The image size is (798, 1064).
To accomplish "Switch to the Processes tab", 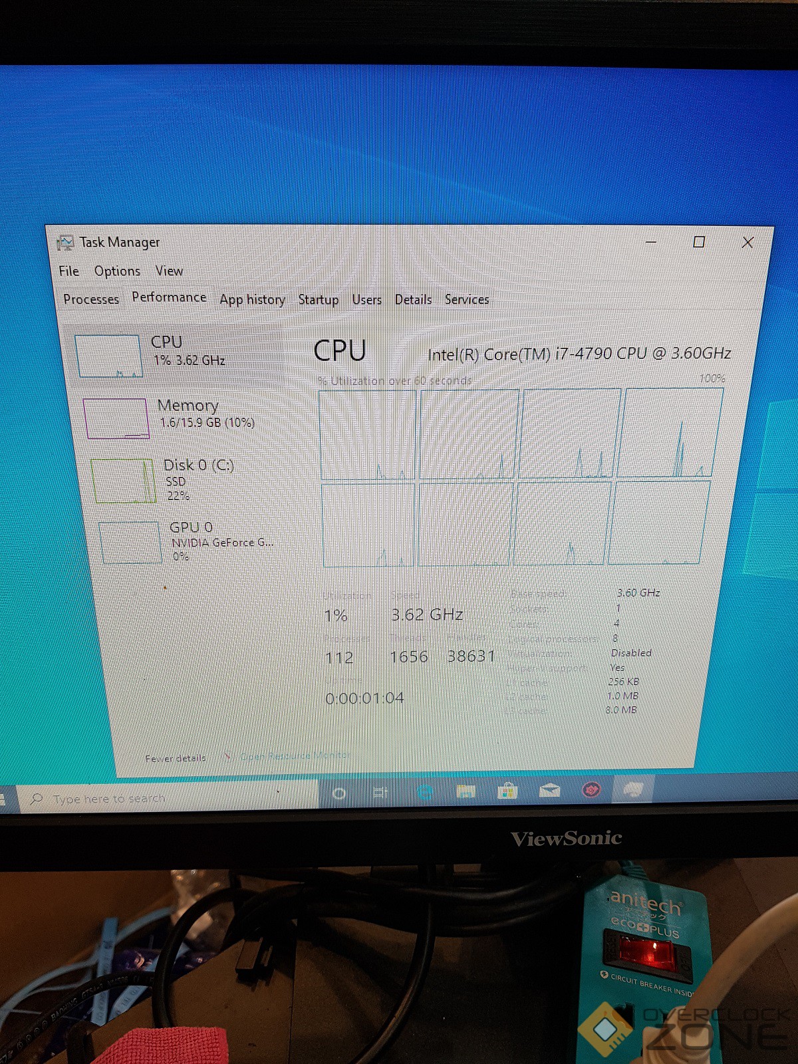I will pyautogui.click(x=91, y=299).
